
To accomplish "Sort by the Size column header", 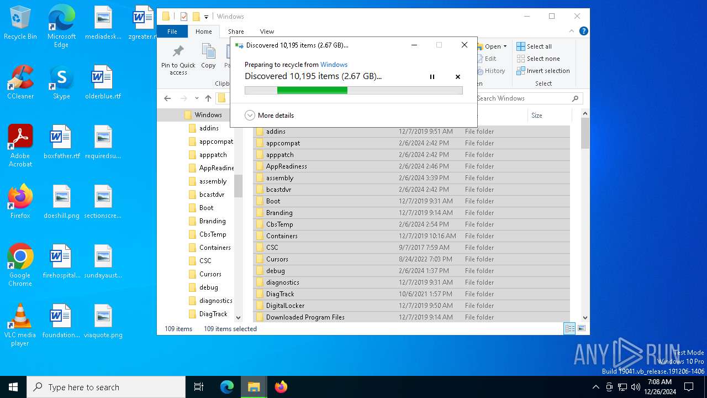I will click(549, 116).
